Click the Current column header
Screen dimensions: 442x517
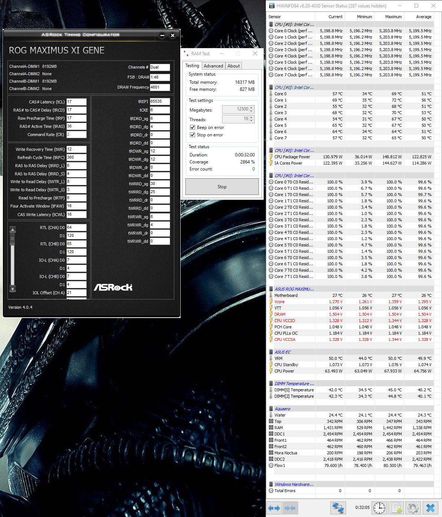click(330, 17)
